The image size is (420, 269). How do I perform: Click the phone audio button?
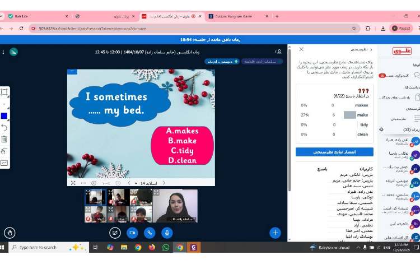[x=150, y=232]
